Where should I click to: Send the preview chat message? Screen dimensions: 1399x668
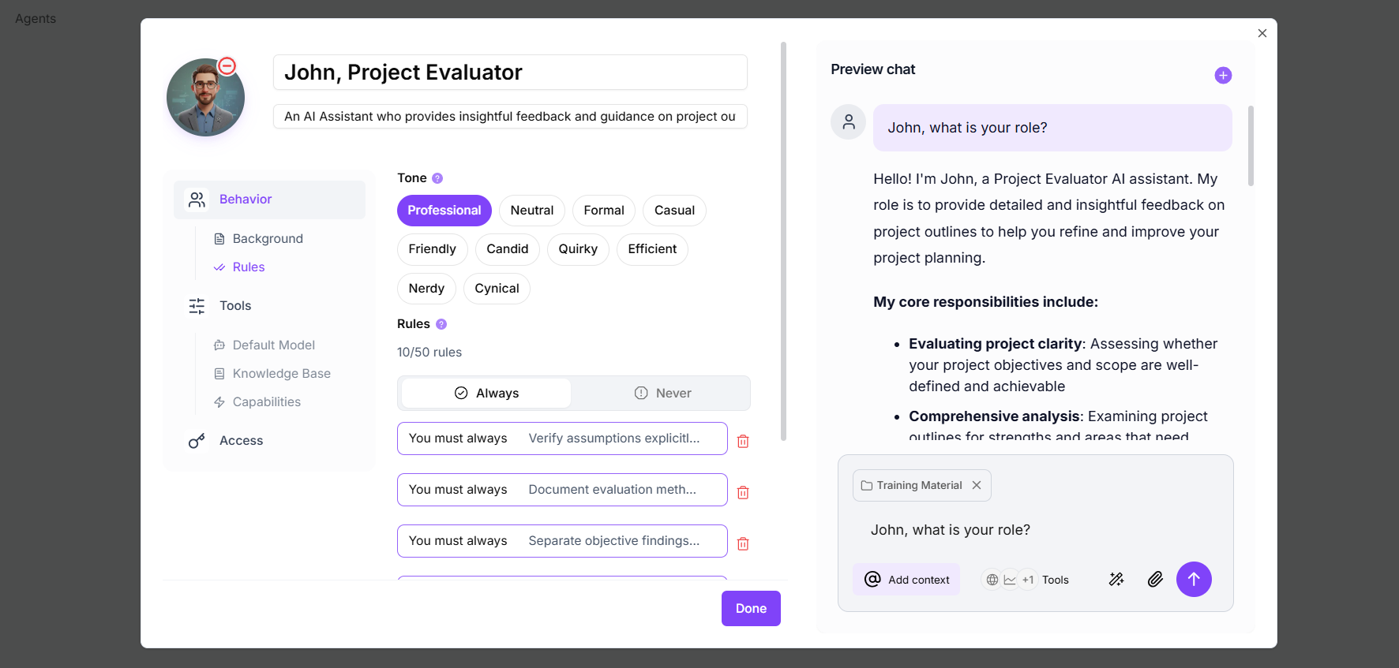1194,580
